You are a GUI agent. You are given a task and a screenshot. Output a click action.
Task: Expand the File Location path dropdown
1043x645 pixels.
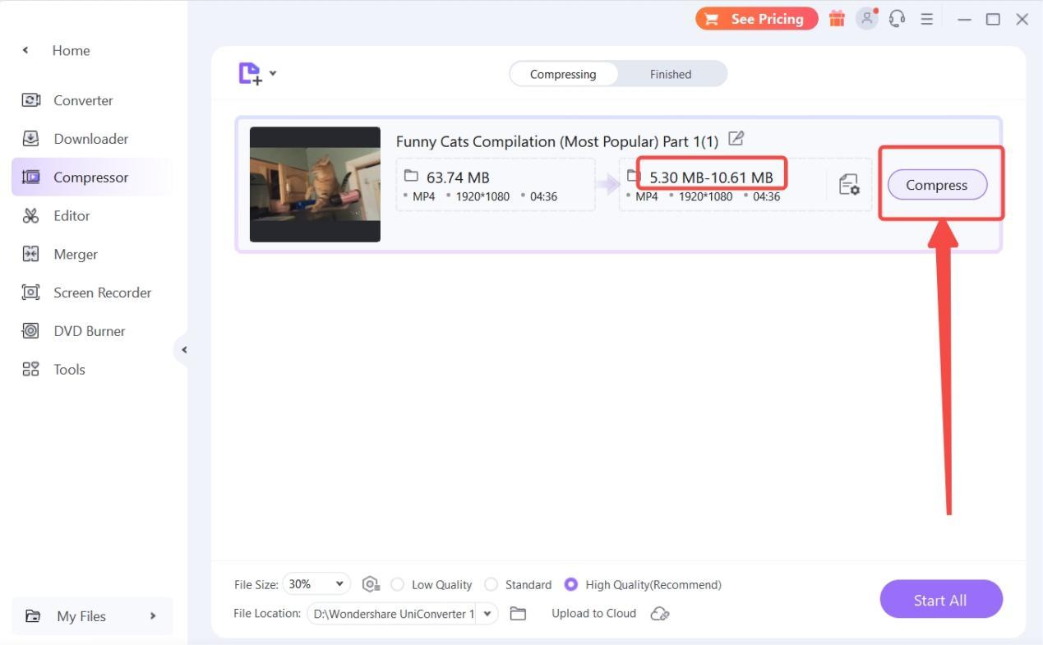coord(487,613)
